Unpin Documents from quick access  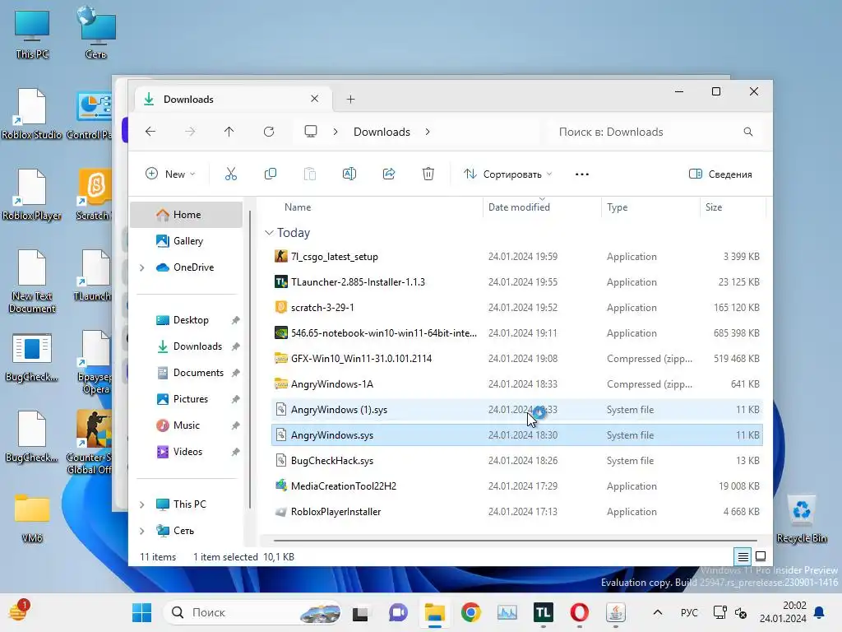235,373
